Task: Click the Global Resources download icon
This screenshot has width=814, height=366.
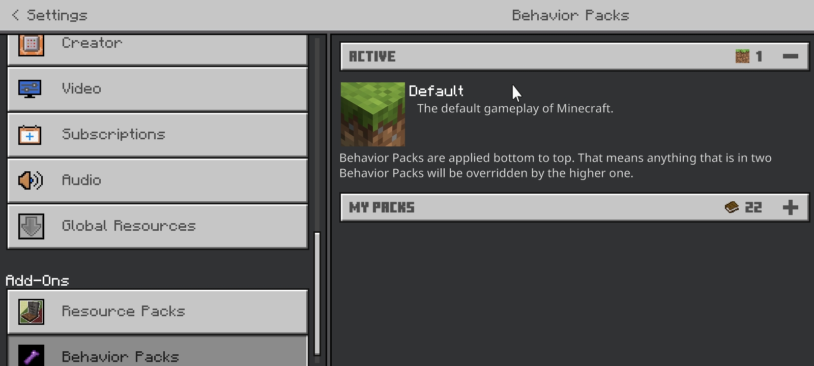Action: pos(31,226)
